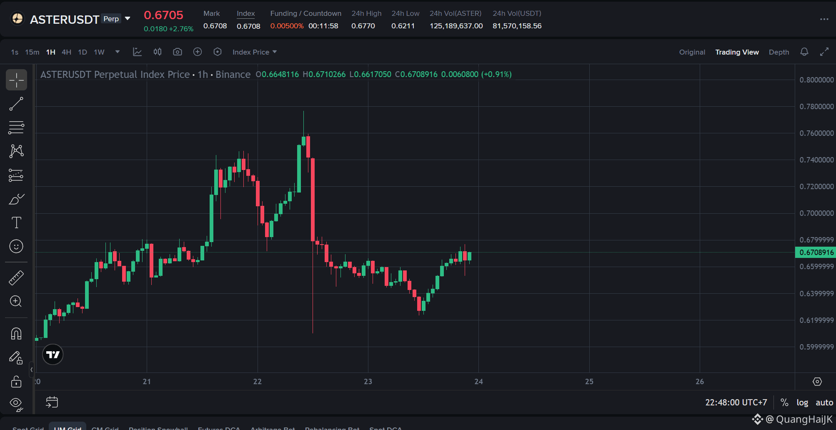The height and width of the screenshot is (430, 836).
Task: Open chart settings hexagon icon
Action: 218,52
